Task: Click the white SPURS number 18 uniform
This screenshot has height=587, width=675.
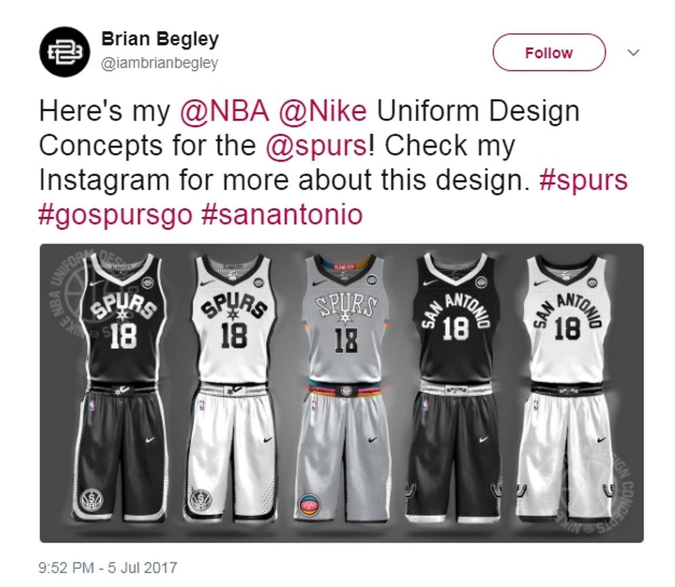Action: tap(233, 387)
